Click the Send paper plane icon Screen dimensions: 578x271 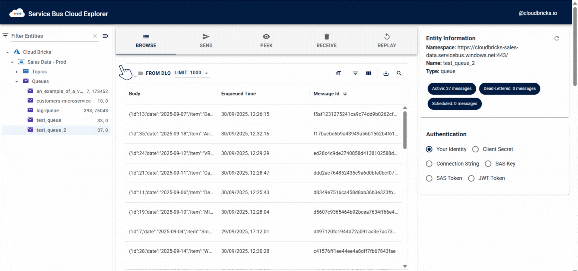(206, 36)
